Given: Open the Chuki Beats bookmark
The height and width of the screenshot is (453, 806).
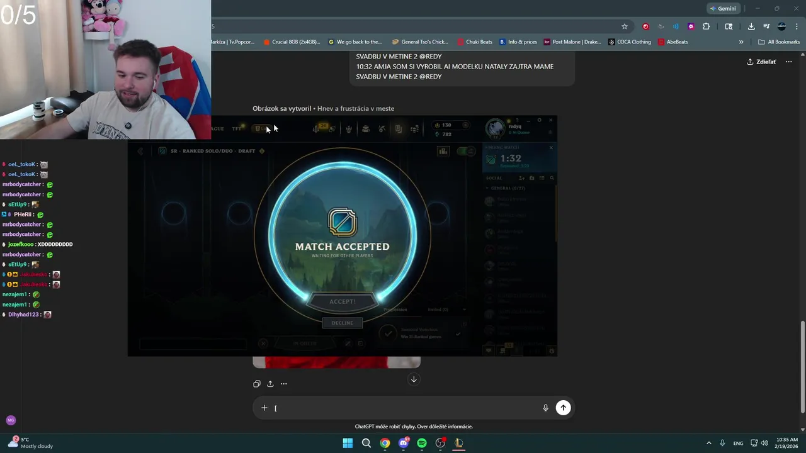Looking at the screenshot, I should coord(475,42).
